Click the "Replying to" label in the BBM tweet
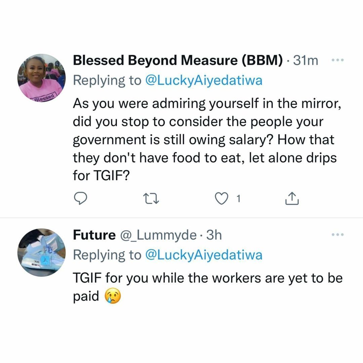 tap(108, 81)
